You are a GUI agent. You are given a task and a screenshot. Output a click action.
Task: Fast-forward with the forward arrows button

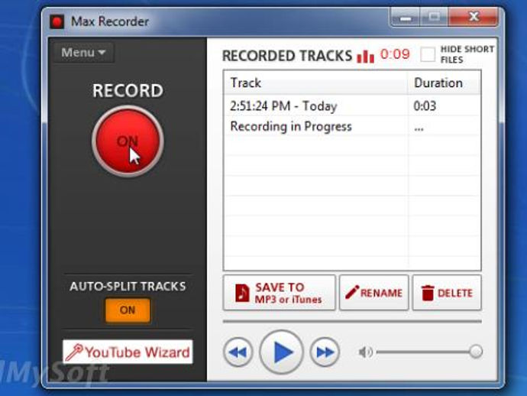[x=325, y=352]
